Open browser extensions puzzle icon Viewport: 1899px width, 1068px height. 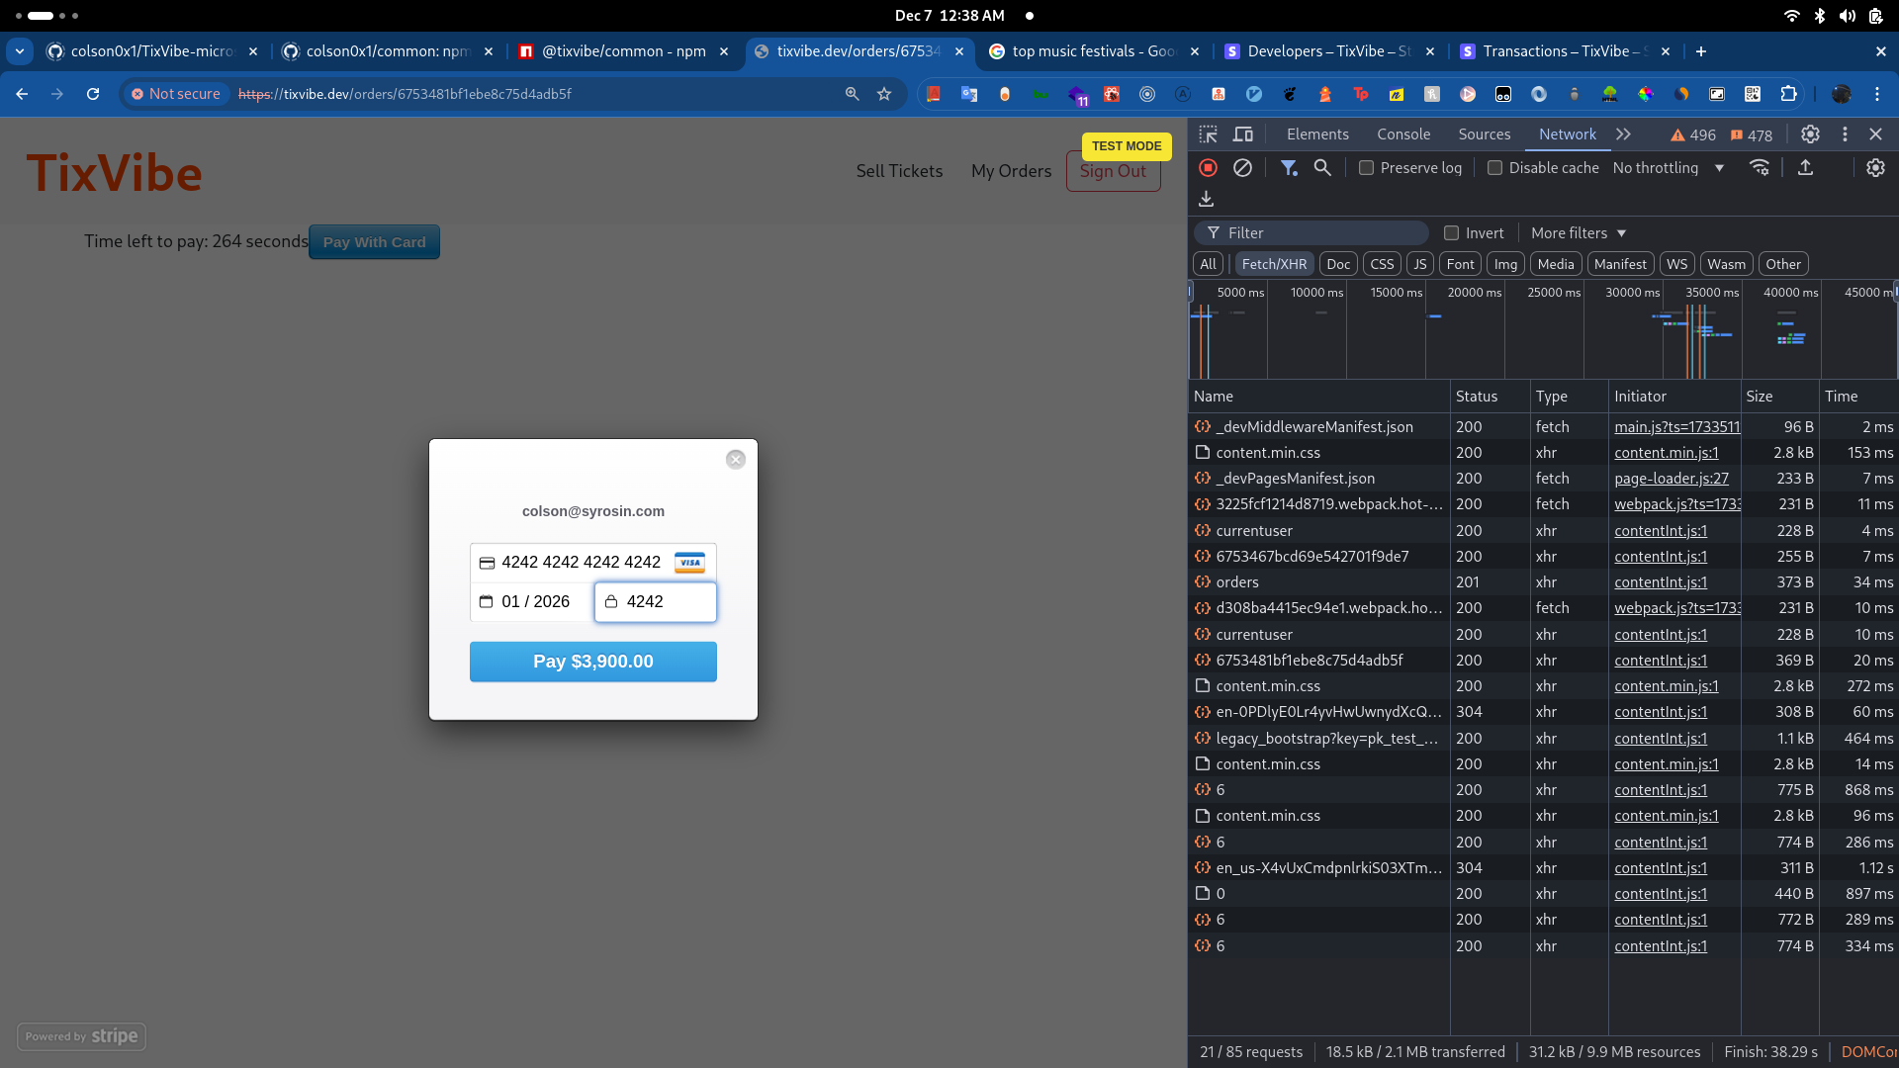point(1788,94)
